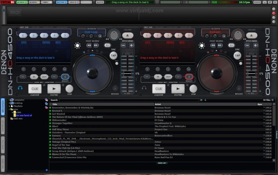Expand the 'club' subfolder node
This screenshot has height=175, width=278.
pos(13,112)
